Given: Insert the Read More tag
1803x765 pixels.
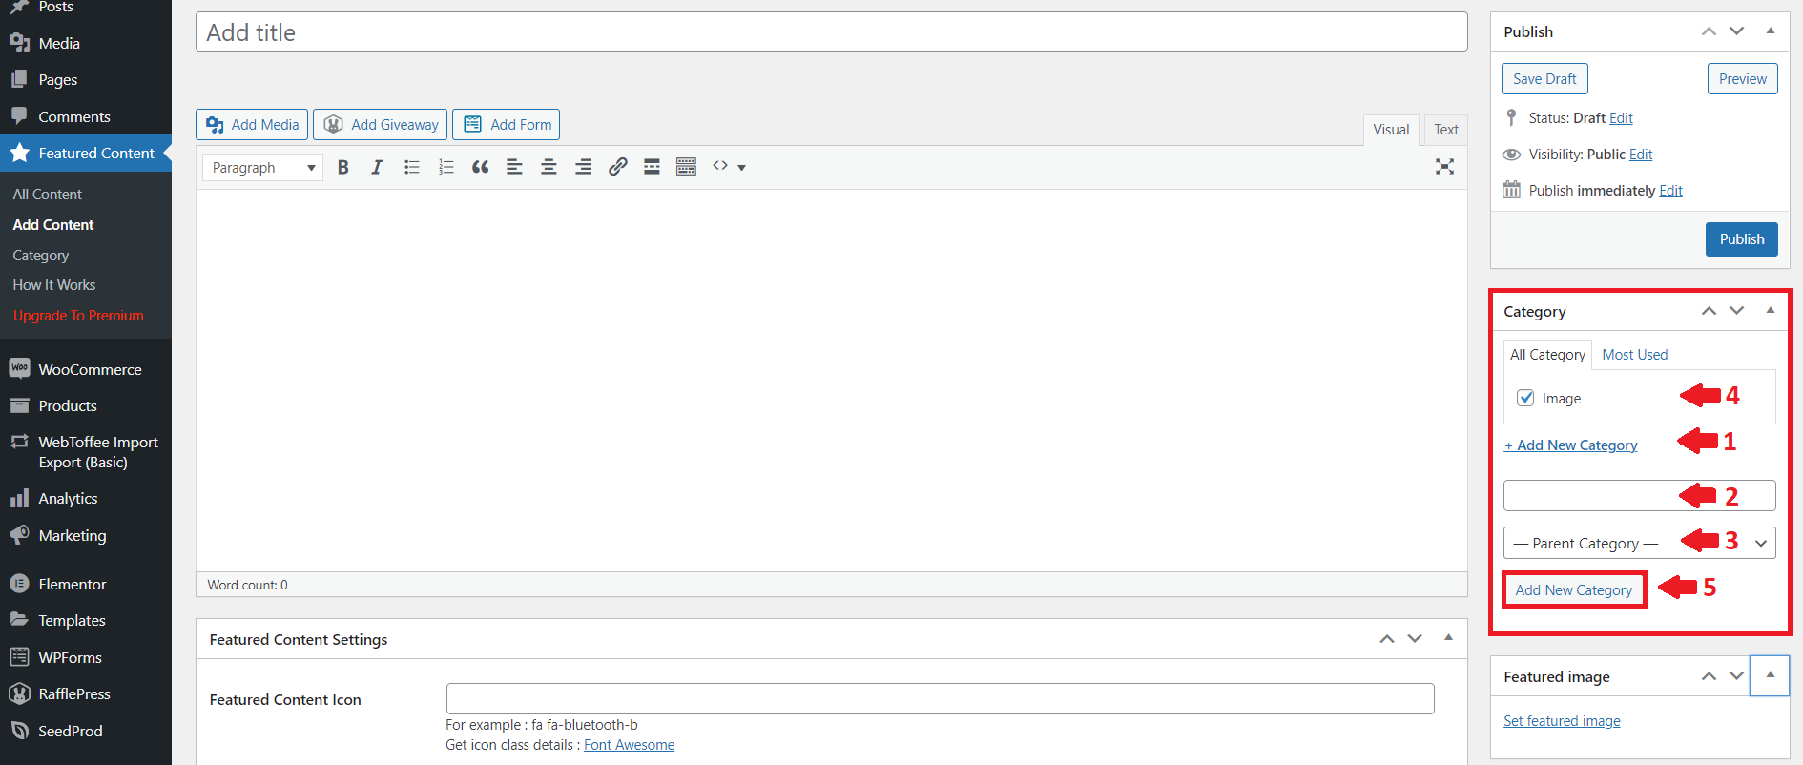Looking at the screenshot, I should [652, 167].
